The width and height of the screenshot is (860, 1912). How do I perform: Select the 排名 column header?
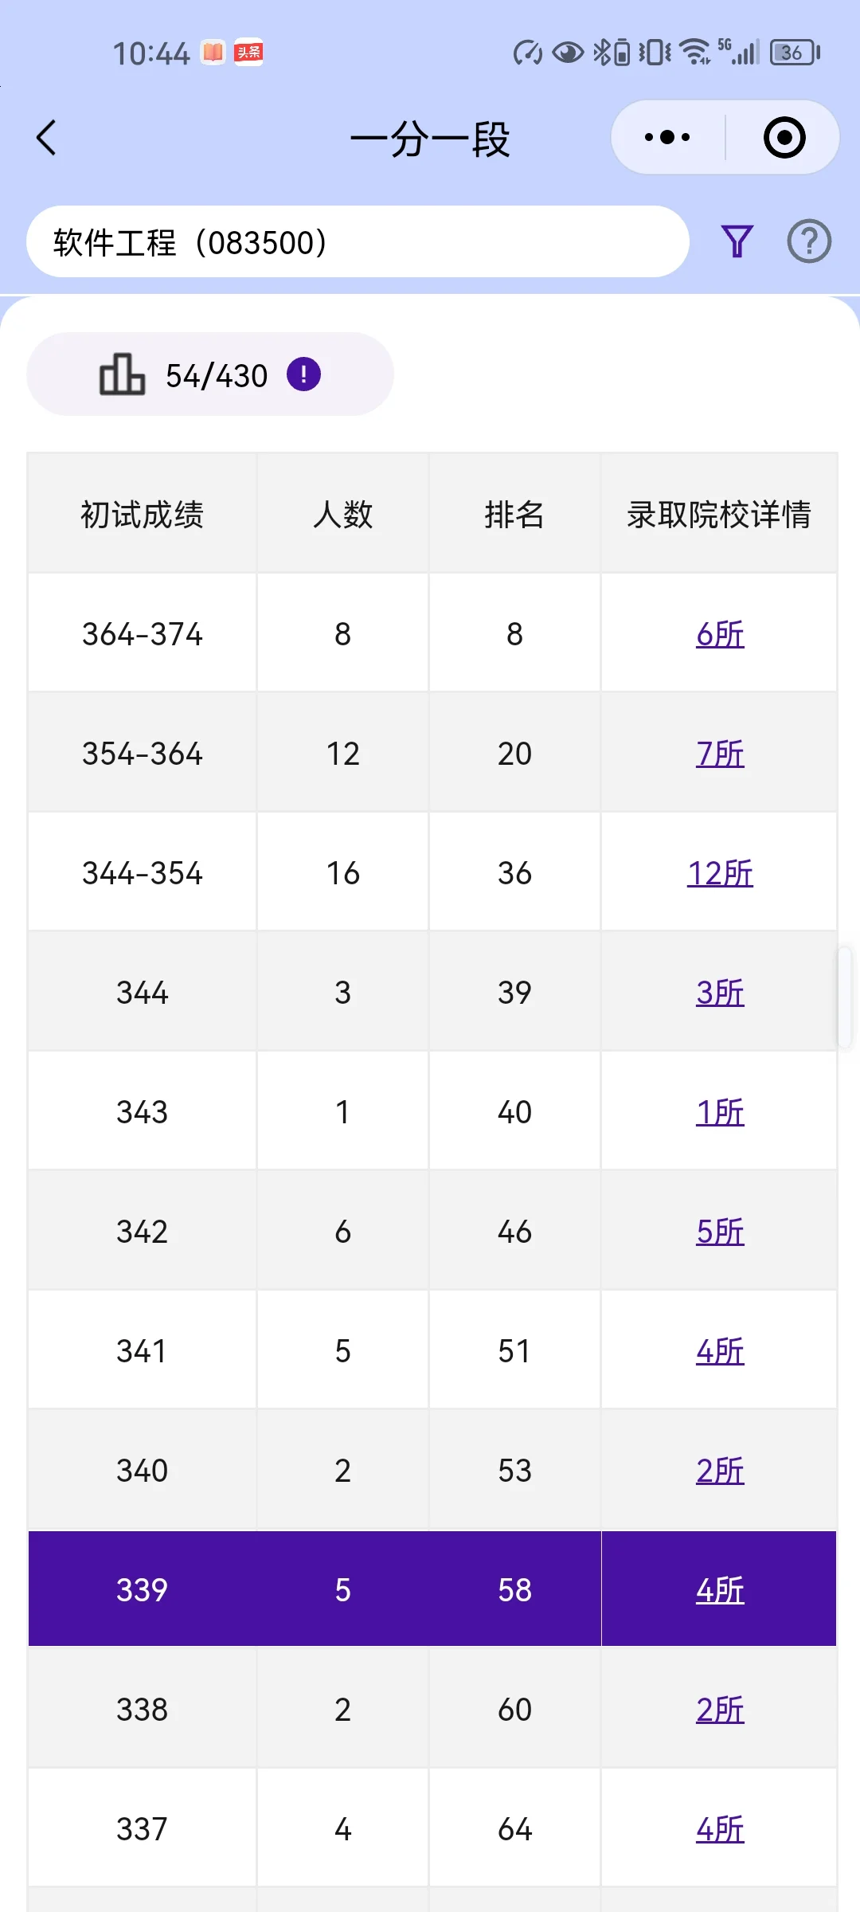click(514, 515)
